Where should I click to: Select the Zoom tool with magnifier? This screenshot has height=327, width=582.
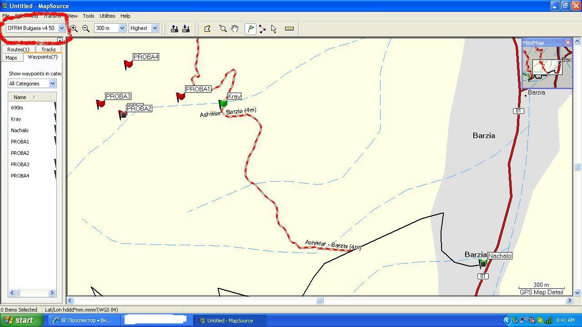click(x=223, y=29)
